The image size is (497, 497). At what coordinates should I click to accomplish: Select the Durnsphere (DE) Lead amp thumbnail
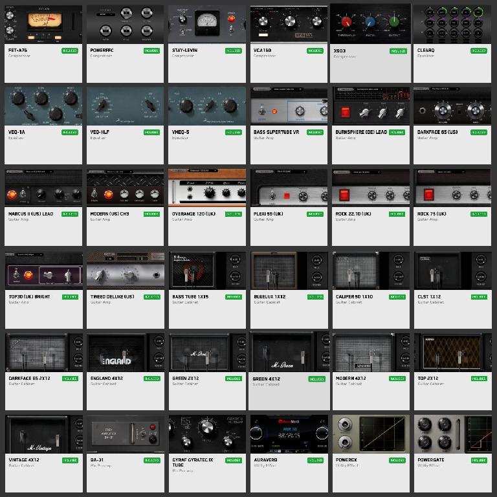pyautogui.click(x=371, y=106)
